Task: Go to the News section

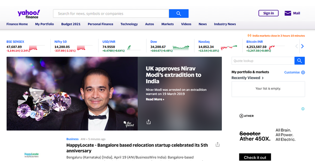Action: [202, 24]
